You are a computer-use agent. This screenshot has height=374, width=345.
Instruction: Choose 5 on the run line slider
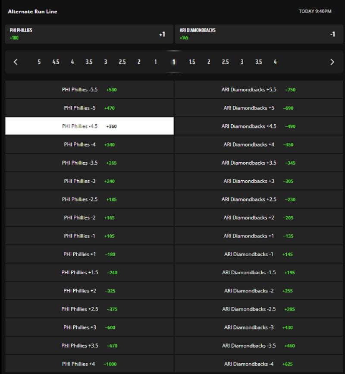(x=39, y=62)
